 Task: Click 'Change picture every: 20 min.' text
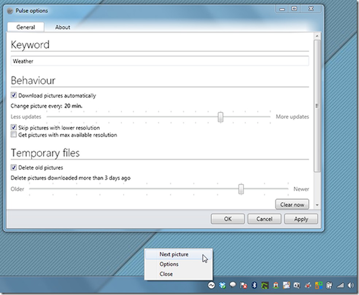pos(46,106)
